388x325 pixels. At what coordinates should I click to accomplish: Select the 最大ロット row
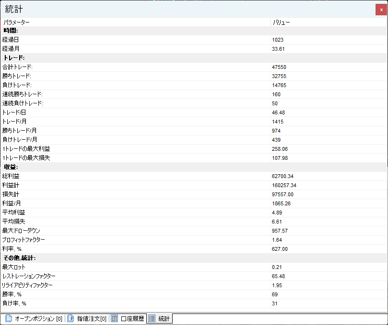(194, 267)
